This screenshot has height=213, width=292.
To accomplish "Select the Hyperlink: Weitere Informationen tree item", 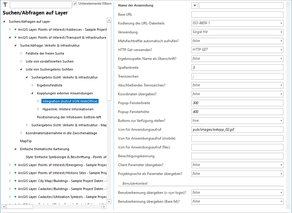I will pyautogui.click(x=67, y=109).
